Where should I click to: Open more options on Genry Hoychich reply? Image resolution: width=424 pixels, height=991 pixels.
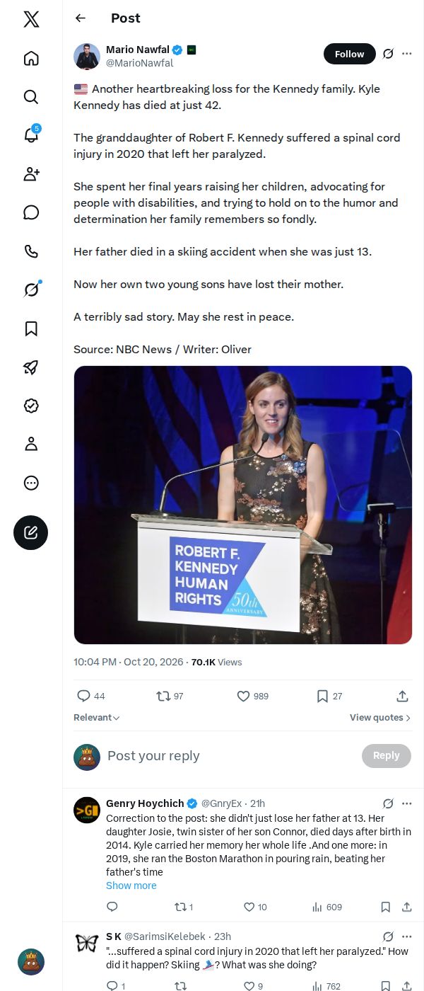pyautogui.click(x=407, y=803)
